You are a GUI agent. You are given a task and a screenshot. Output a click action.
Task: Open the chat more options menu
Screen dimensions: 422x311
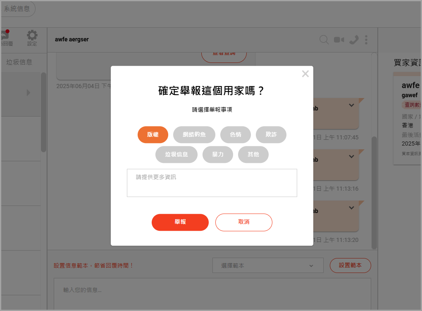366,40
